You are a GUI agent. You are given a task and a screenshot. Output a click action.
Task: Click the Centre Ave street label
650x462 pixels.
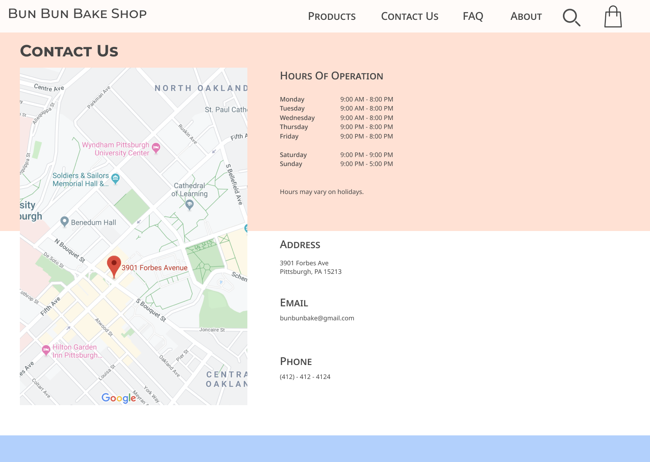[x=49, y=88]
